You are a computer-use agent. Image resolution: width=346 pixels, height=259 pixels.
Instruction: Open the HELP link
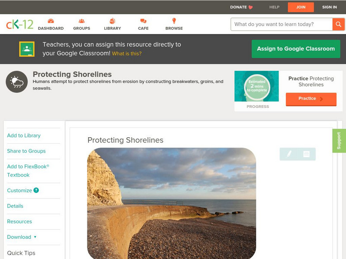point(274,7)
